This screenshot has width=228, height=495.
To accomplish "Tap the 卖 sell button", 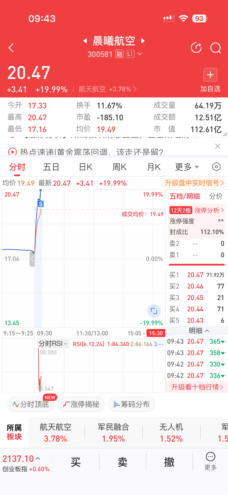I will point(123,462).
